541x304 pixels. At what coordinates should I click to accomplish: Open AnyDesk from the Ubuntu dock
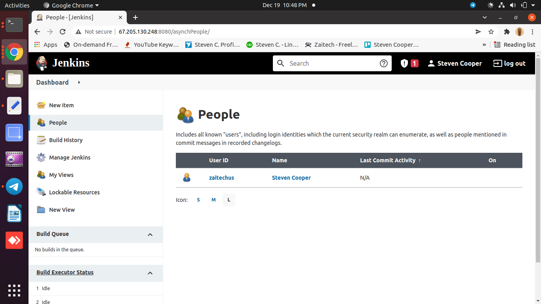point(14,240)
